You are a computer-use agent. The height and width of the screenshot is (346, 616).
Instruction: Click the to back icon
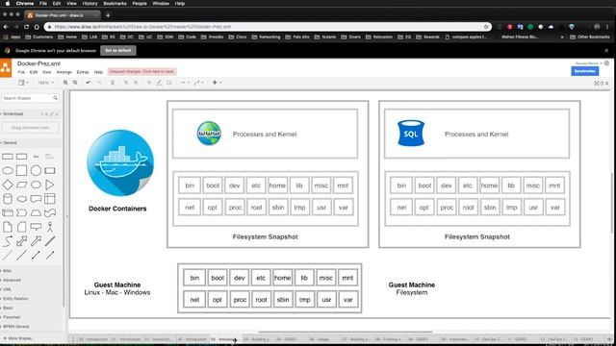[136, 83]
